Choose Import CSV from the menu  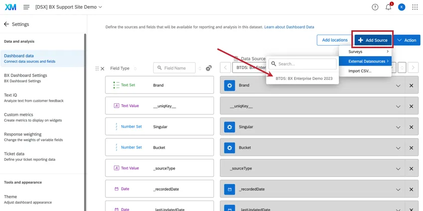coord(360,71)
